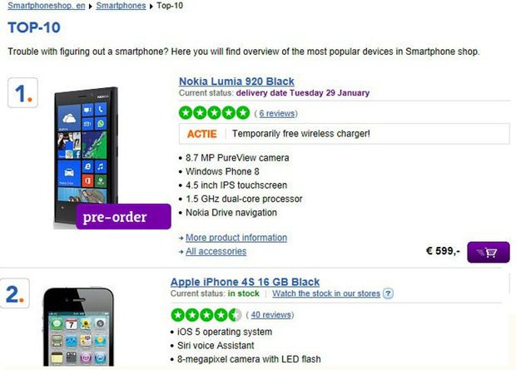This screenshot has width=516, height=370.
Task: Click the arrow before All accessories
Action: click(x=181, y=252)
